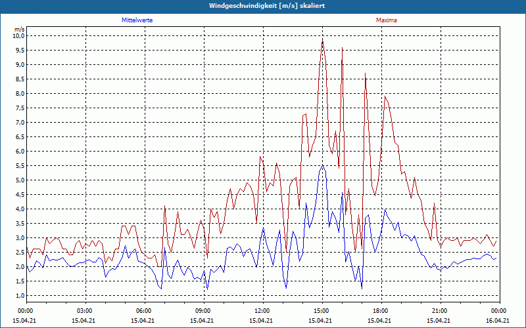Image resolution: width=526 pixels, height=328 pixels.
Task: Click the m/s unit label on the y-axis
Action: 20,30
